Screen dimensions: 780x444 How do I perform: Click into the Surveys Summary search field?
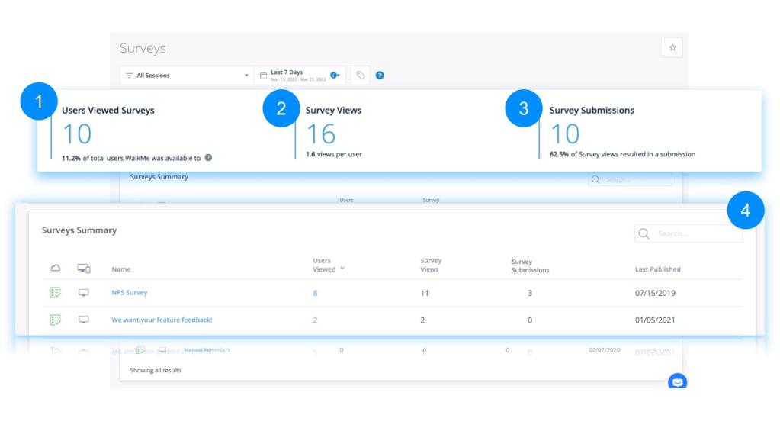pos(697,233)
